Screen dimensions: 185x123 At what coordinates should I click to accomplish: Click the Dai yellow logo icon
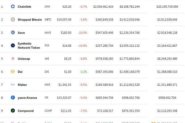point(13,71)
